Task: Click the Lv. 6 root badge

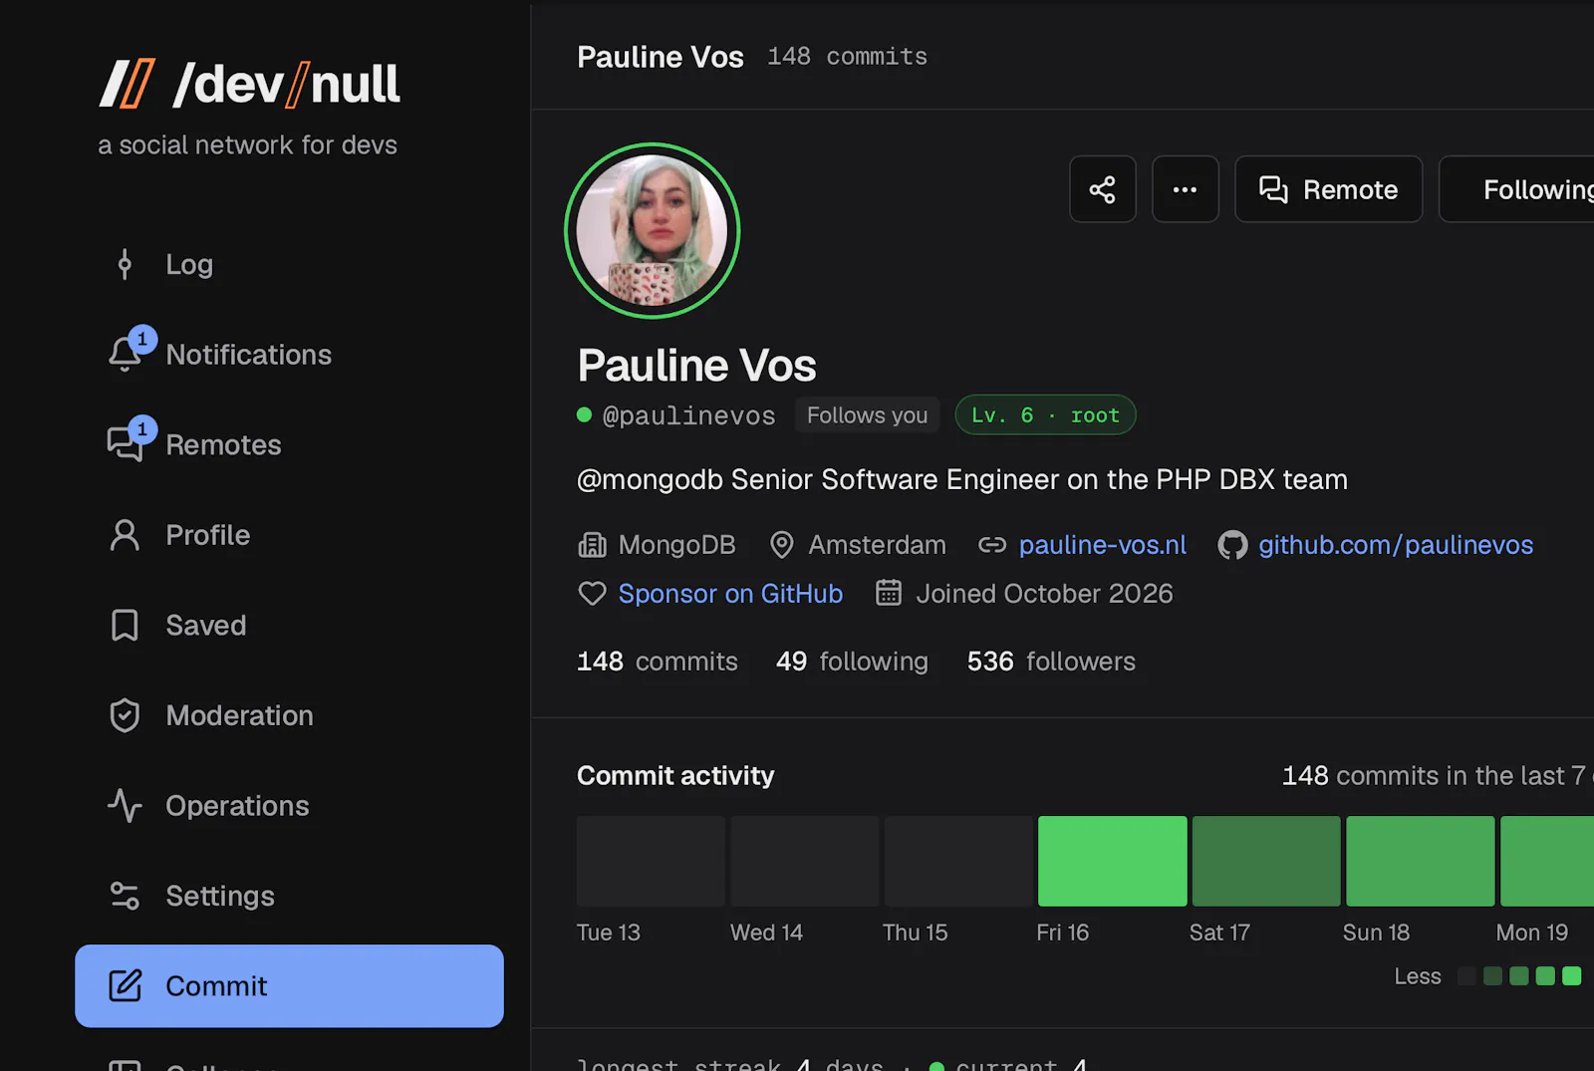Action: (x=1045, y=415)
